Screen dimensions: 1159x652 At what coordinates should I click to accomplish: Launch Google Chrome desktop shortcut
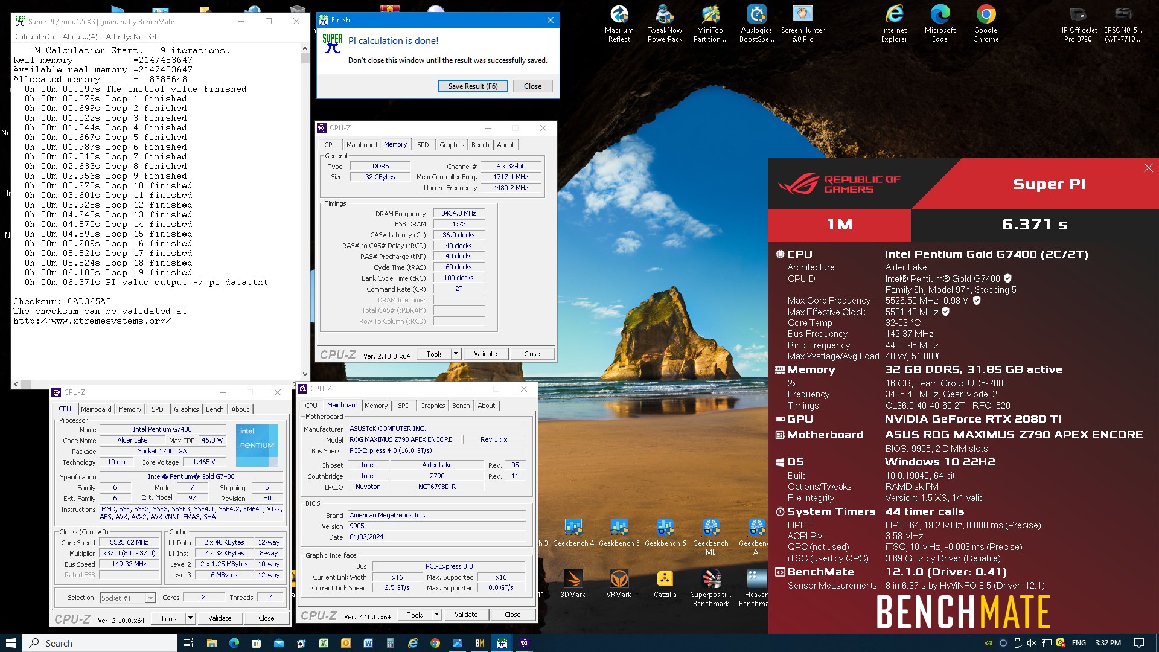click(986, 24)
